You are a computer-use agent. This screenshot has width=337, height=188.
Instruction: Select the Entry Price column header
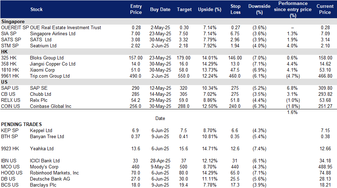(x=136, y=9)
